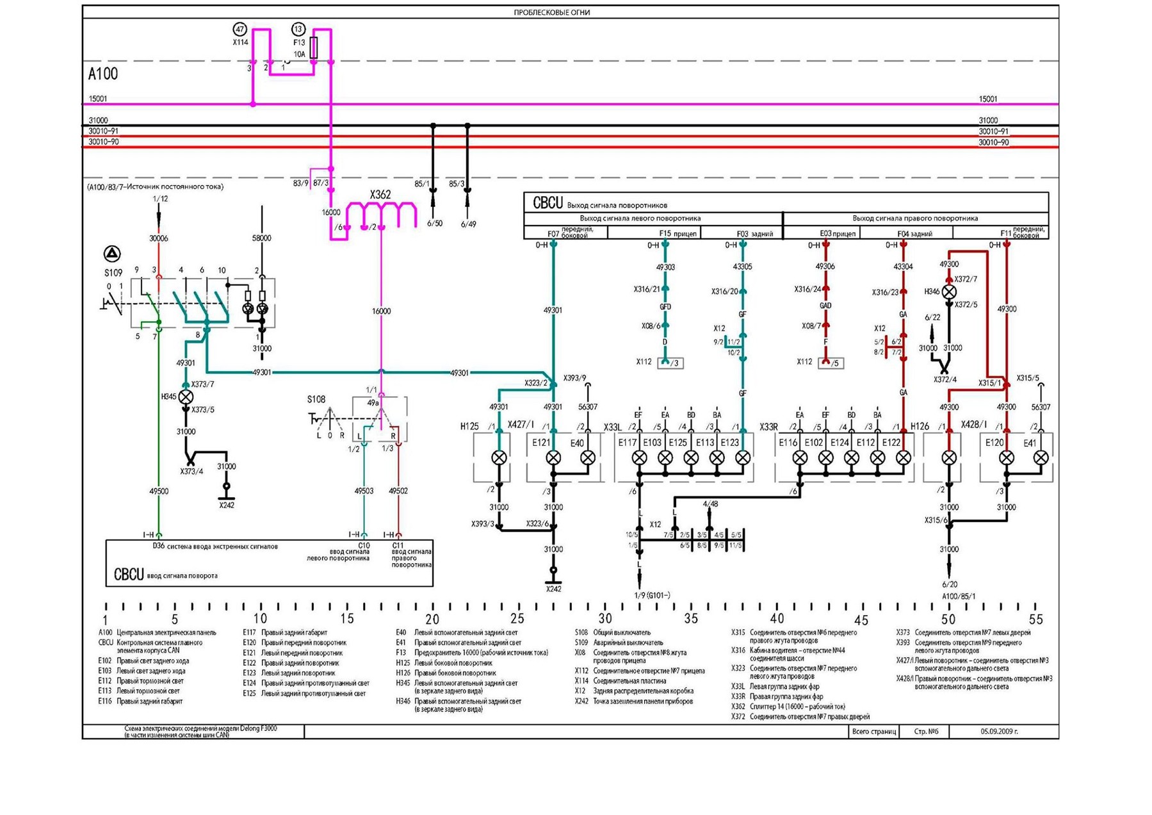Click the E123 lamp symbol
1152x815 pixels.
tap(743, 457)
